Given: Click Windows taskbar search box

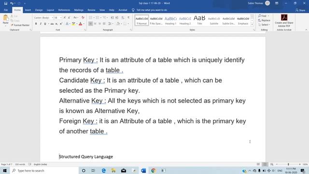Looking at the screenshot, I should [x=44, y=171].
